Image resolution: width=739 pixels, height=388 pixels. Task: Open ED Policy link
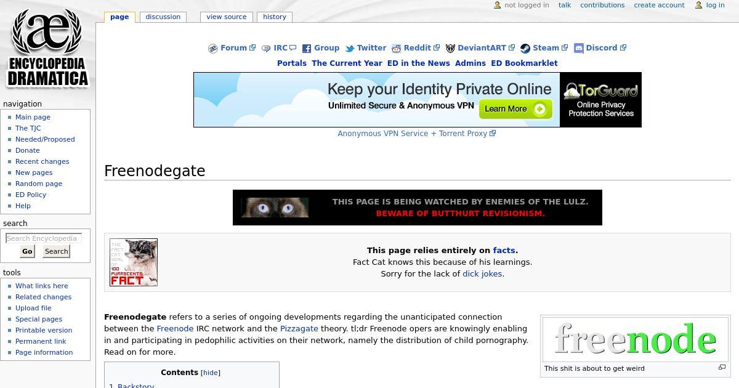[x=31, y=195]
